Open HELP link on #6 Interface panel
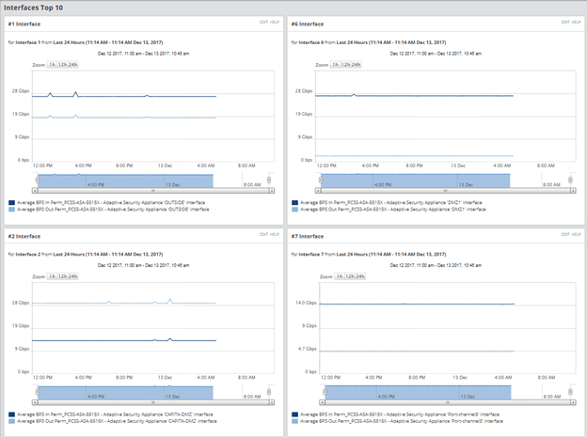587x438 pixels. 576,22
